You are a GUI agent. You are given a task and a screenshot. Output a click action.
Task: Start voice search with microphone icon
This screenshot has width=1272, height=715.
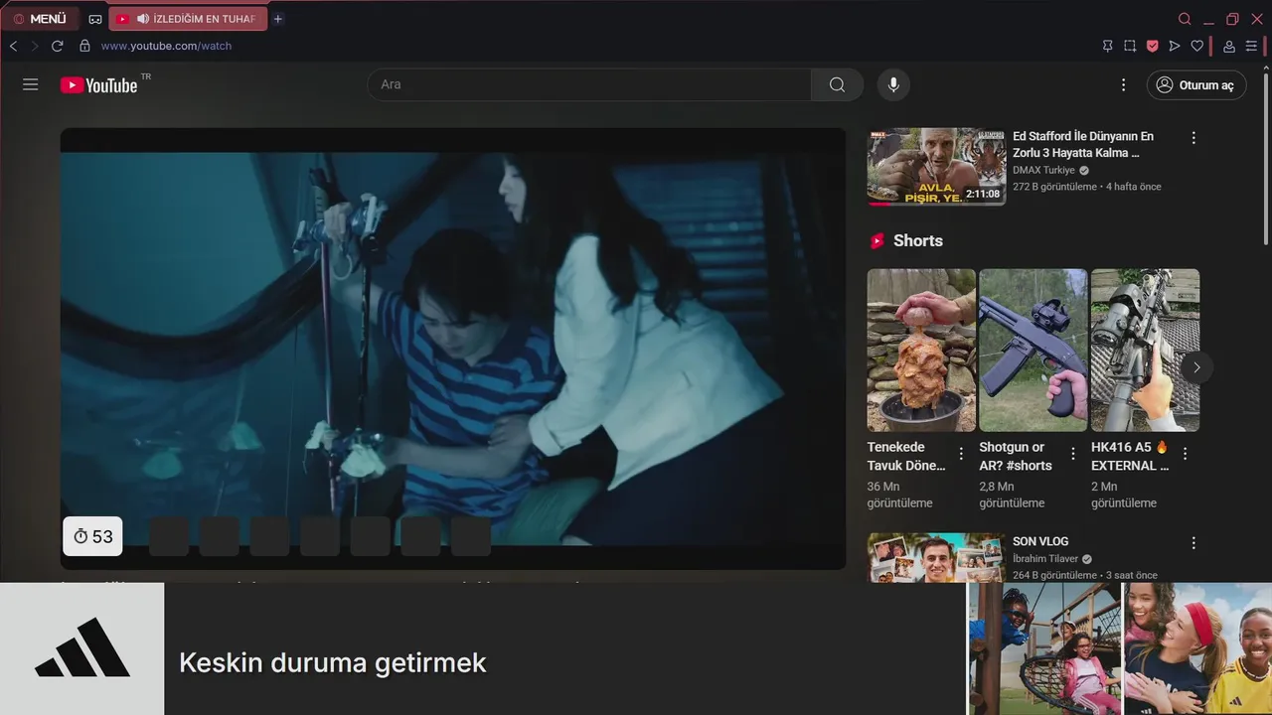(x=893, y=84)
